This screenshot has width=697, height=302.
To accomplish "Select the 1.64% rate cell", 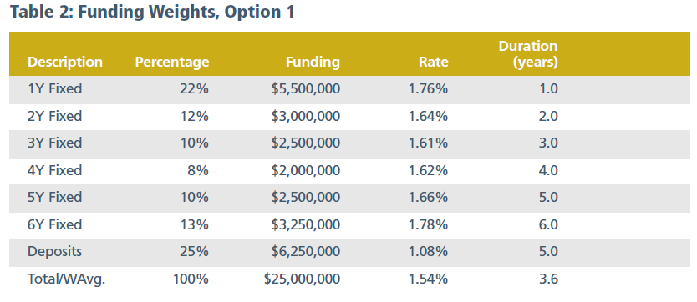I will coord(428,117).
